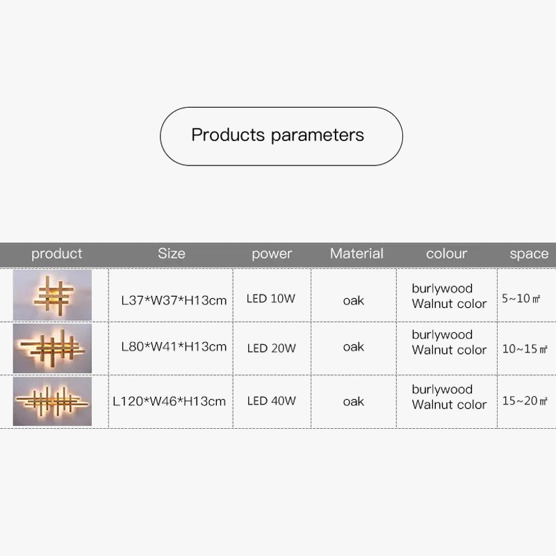Select the Size column header
Screen dimensions: 556x556
[171, 254]
